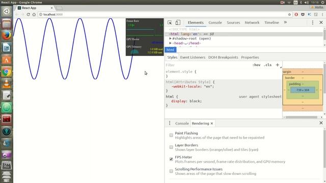Toggle .cls element classes panel
Image resolution: width=326 pixels, height=183 pixels.
[267, 65]
